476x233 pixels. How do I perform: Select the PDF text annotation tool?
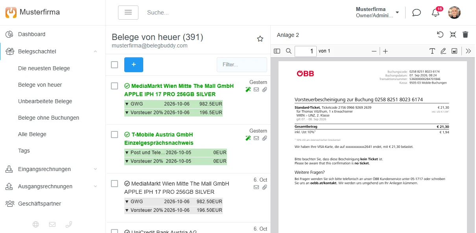[432, 51]
